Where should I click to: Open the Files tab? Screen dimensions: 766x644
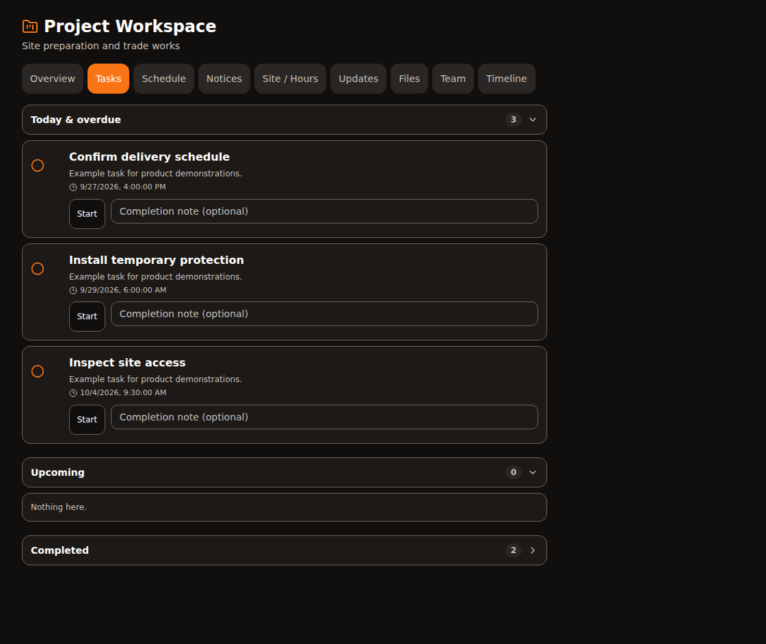(x=410, y=79)
